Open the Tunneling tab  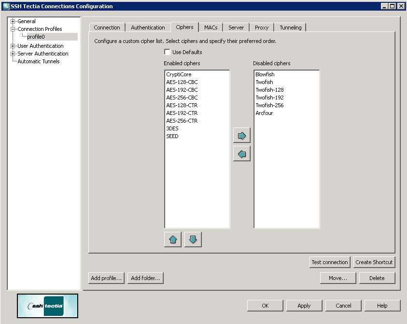tap(290, 28)
